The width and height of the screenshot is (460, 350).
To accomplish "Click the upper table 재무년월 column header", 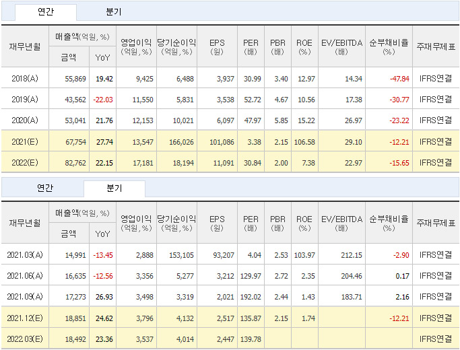I will (25, 46).
